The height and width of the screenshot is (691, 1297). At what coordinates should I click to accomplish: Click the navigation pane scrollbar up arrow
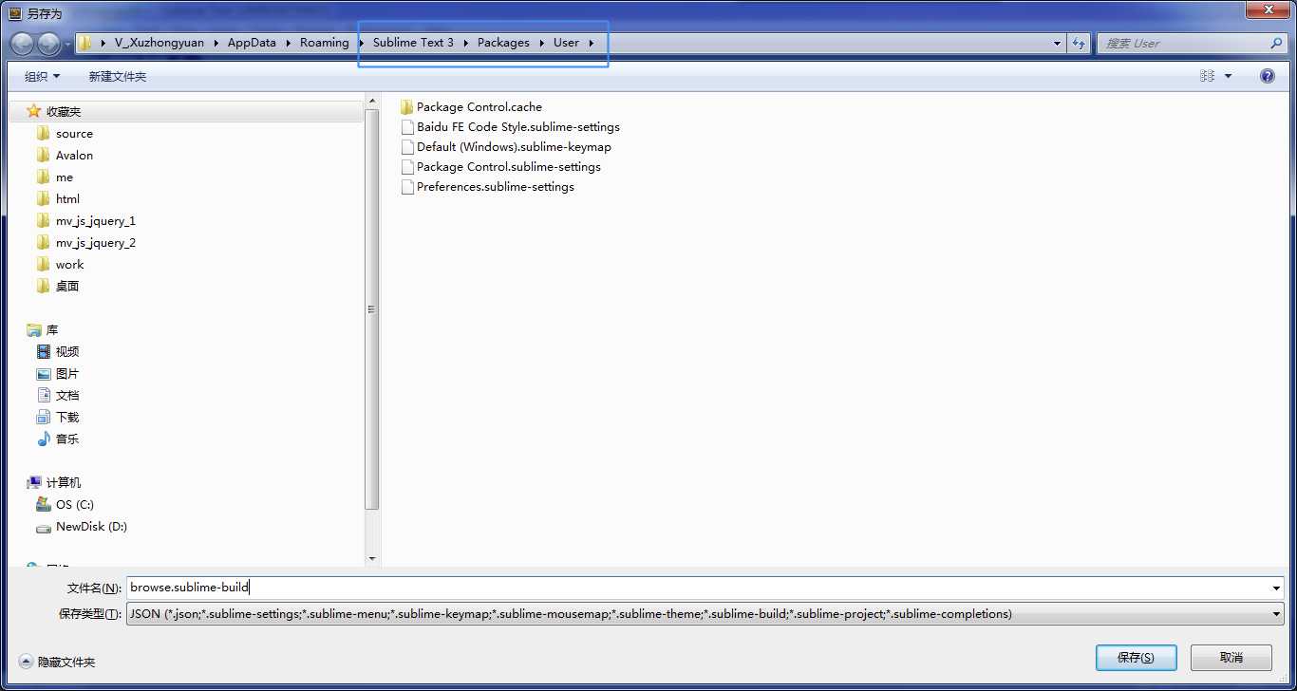pyautogui.click(x=372, y=100)
